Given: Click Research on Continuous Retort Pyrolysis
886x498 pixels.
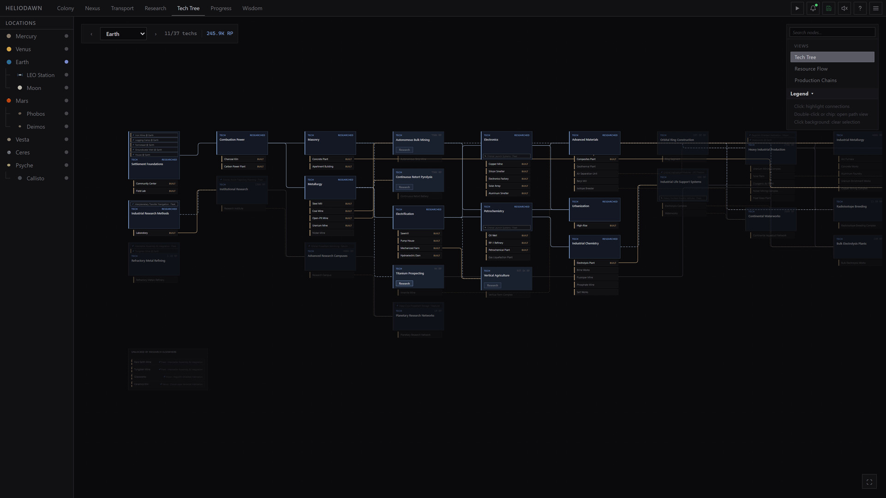Looking at the screenshot, I should [x=404, y=187].
